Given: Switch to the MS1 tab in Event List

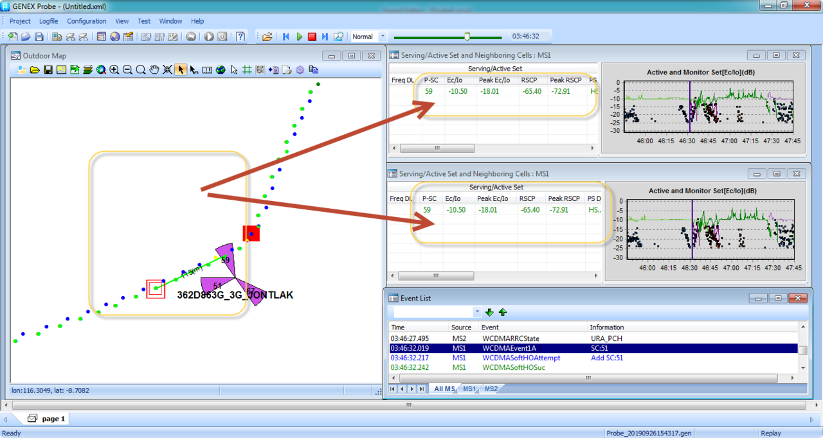Looking at the screenshot, I should (x=469, y=389).
